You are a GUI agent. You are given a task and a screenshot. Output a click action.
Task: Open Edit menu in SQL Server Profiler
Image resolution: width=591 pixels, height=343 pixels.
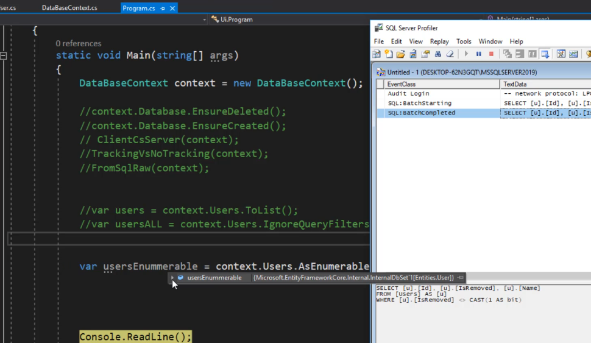pos(396,41)
